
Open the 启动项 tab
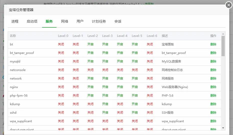click(x=32, y=21)
